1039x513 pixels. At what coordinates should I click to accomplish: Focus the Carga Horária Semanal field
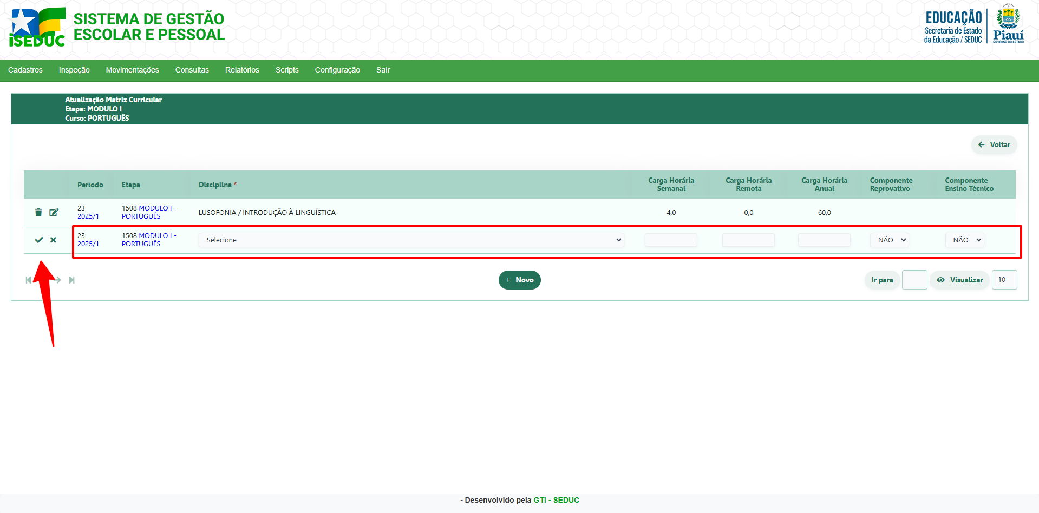coord(671,240)
